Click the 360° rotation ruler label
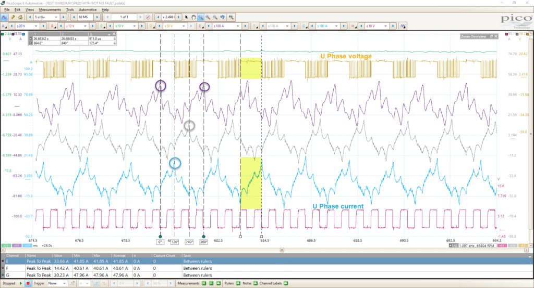This screenshot has height=288, width=534. 204,242
